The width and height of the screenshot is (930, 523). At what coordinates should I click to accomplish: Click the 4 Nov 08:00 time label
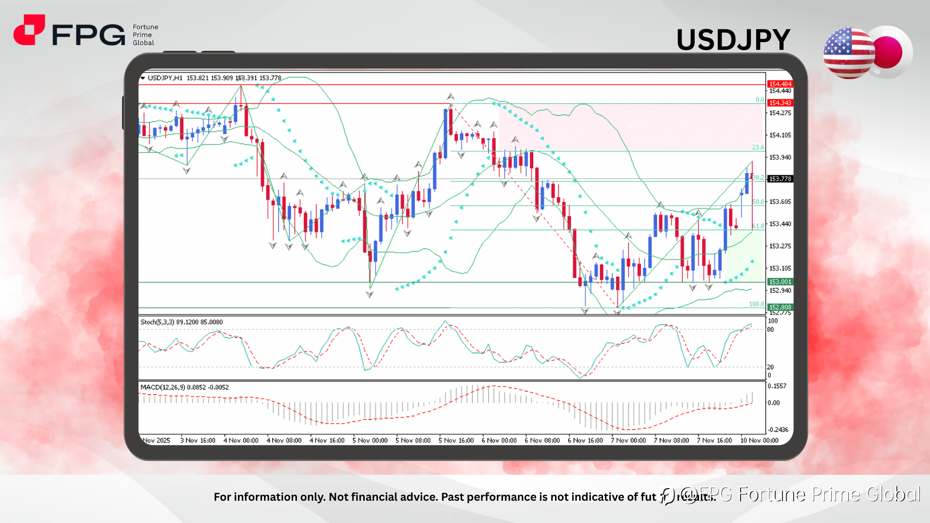(284, 441)
